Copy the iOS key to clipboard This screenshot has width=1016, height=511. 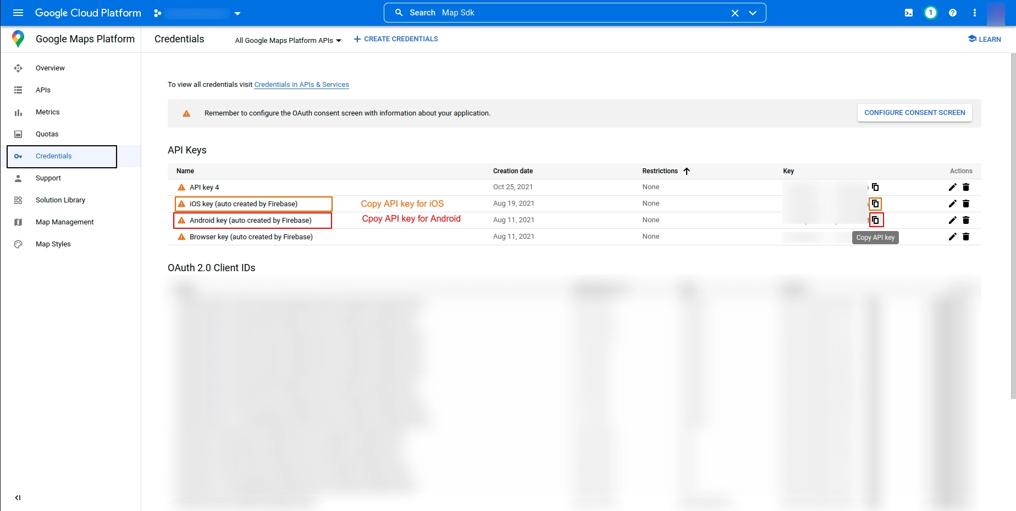(x=875, y=204)
